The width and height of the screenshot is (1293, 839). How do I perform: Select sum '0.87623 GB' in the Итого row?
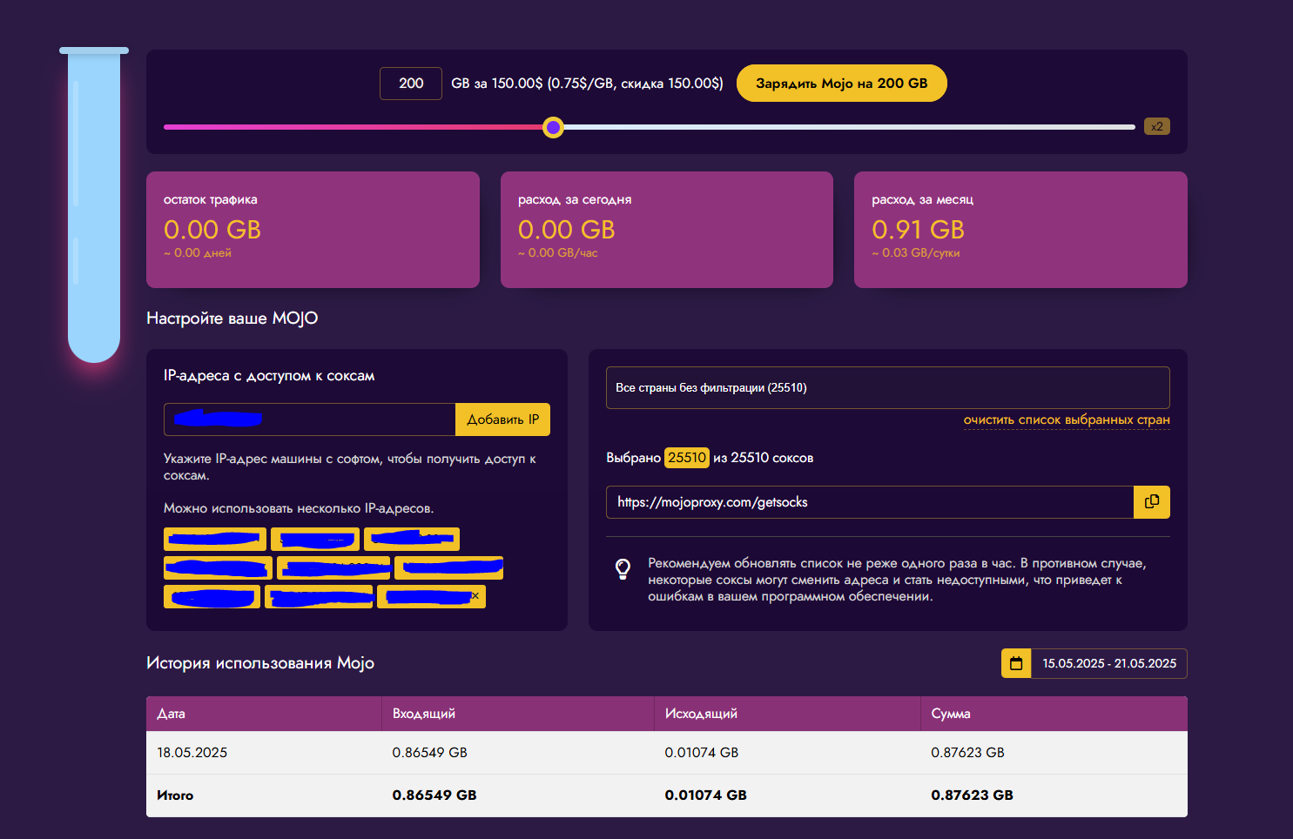click(972, 795)
